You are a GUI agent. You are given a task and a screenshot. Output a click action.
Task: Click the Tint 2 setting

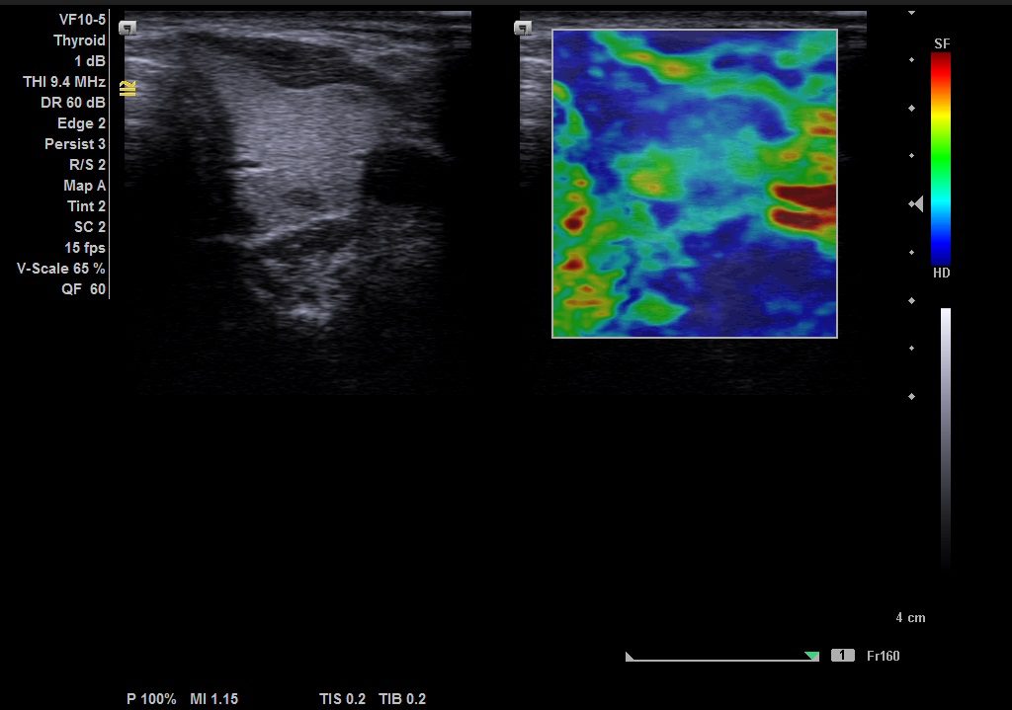pyautogui.click(x=87, y=206)
